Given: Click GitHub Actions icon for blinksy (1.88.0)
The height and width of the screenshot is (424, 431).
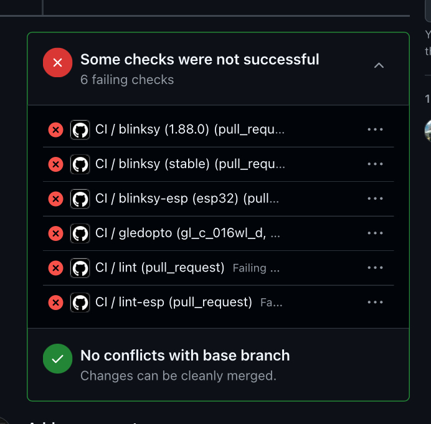Looking at the screenshot, I should [x=80, y=130].
